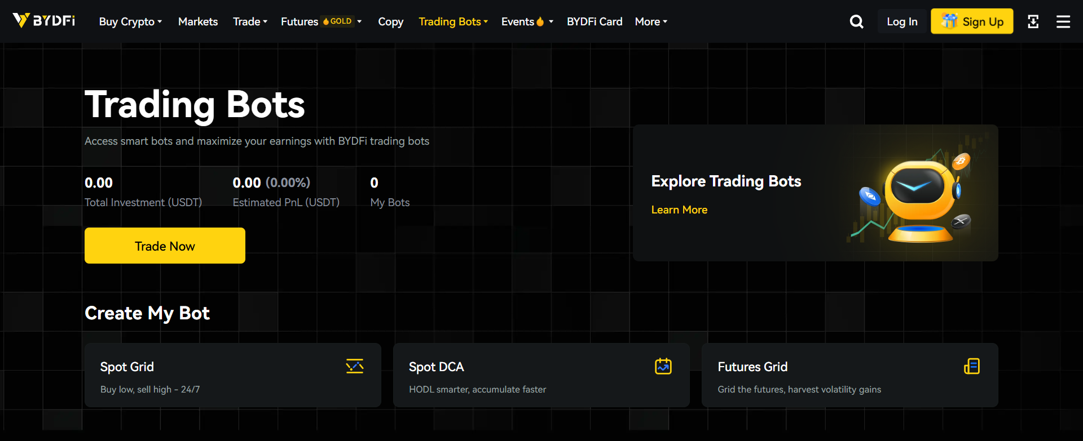Click the GOLD badge beside Futures

pos(337,21)
